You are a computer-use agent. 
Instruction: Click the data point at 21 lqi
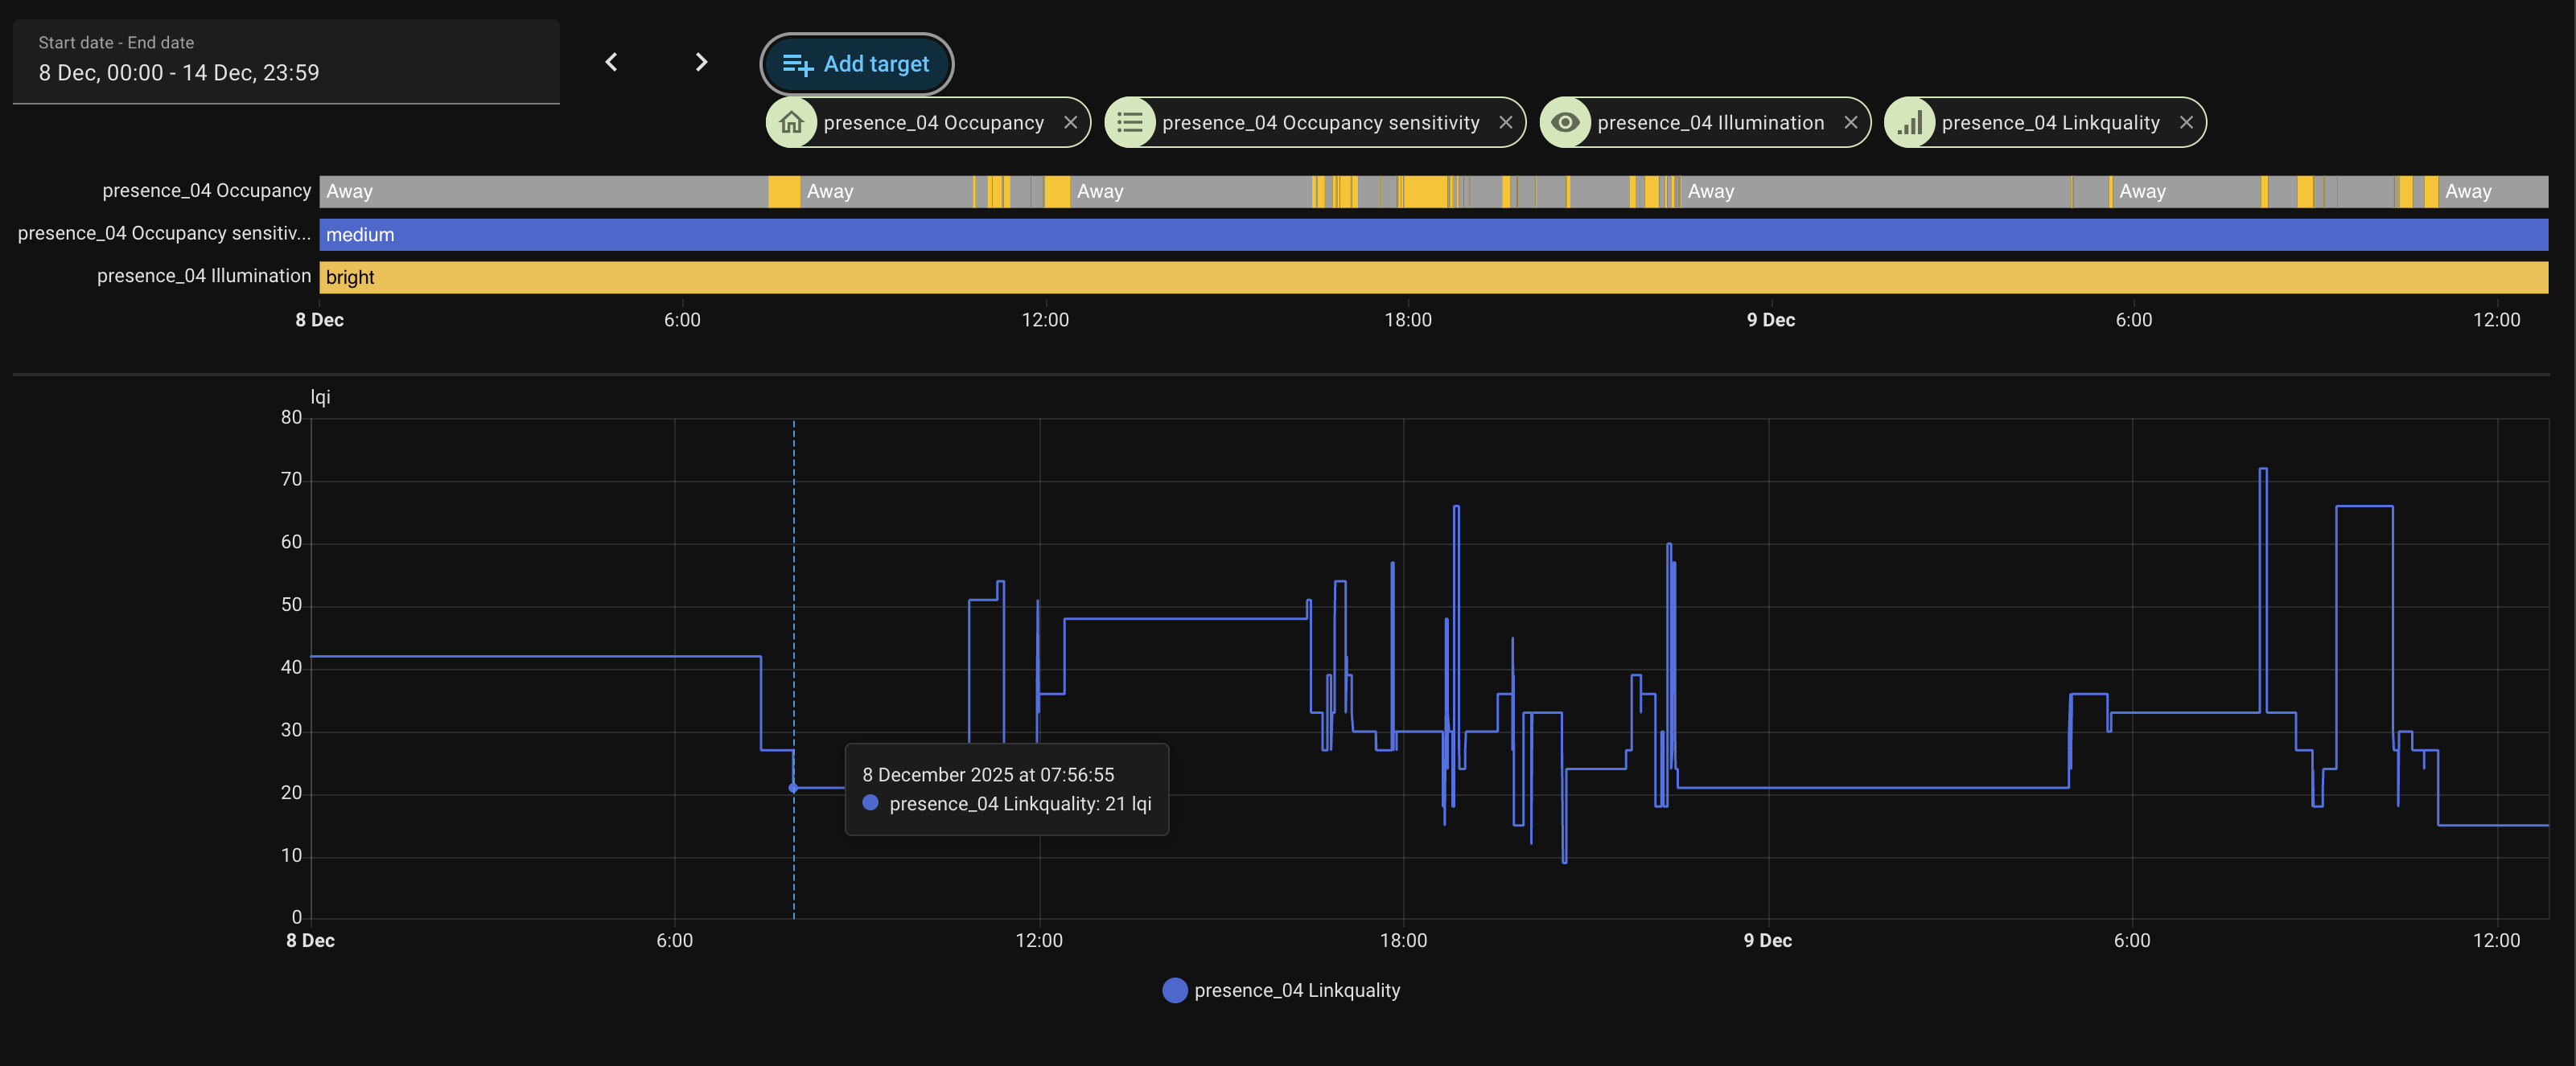click(793, 789)
